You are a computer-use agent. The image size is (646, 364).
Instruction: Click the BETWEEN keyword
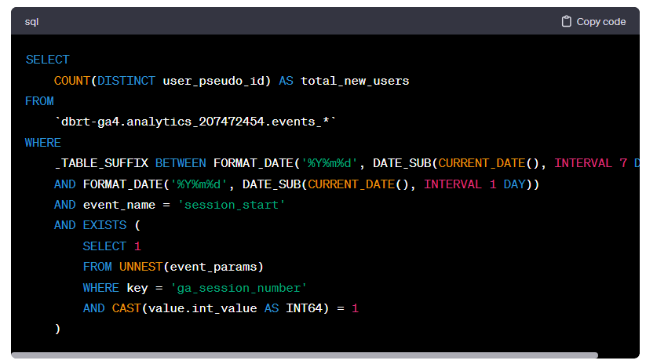coord(181,163)
